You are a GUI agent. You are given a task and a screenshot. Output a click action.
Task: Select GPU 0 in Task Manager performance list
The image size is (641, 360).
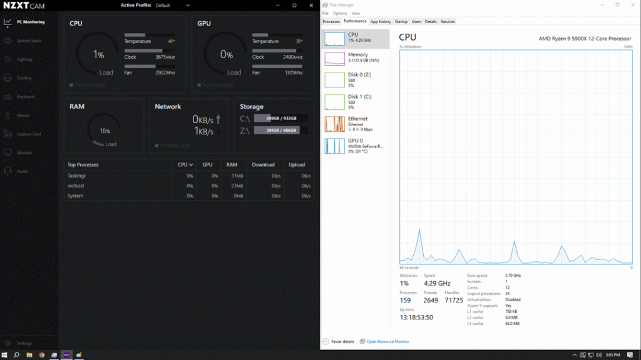click(x=356, y=146)
